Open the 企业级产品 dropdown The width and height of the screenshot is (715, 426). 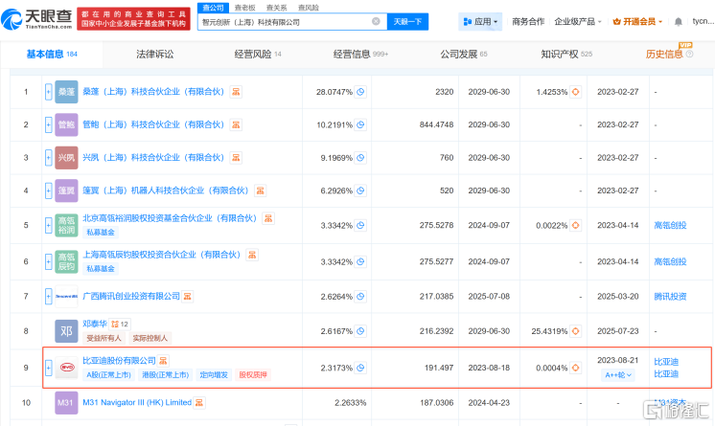tap(578, 21)
